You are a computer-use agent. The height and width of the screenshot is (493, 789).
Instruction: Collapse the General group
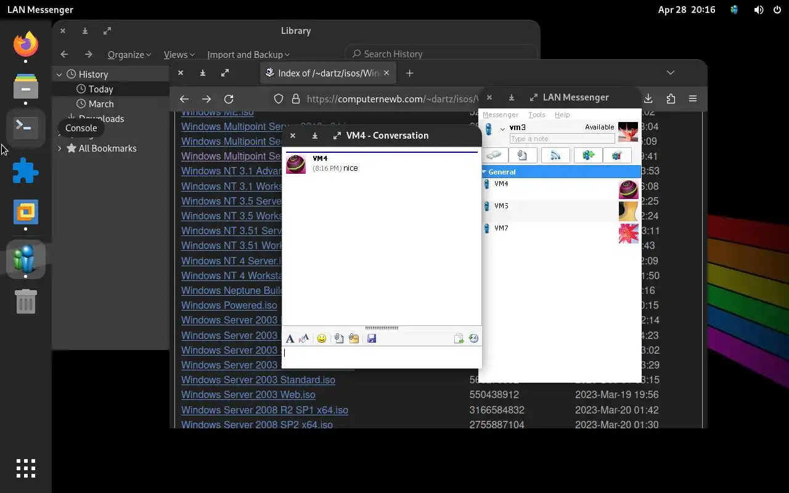pos(484,172)
